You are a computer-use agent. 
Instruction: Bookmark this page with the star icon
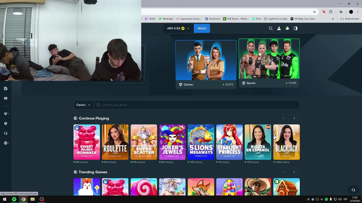[314, 12]
